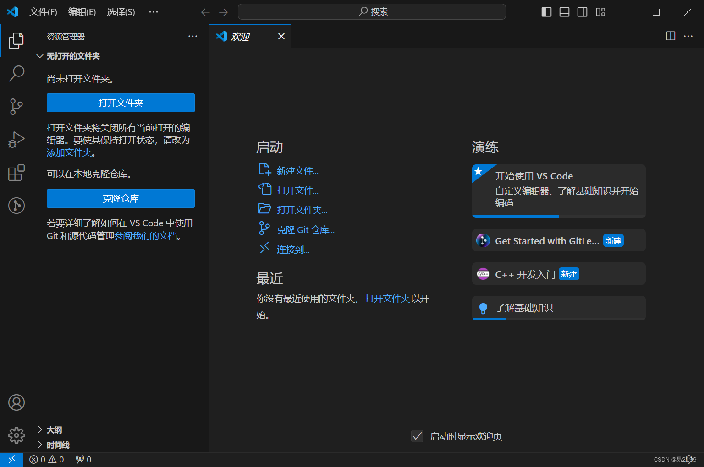Toggle the bottom panel layout icon
The height and width of the screenshot is (467, 704).
click(564, 12)
